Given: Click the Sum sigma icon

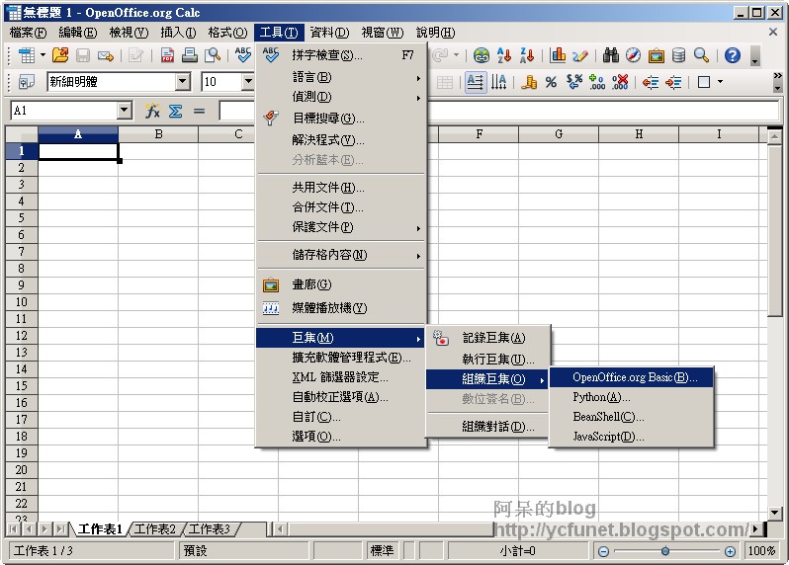Looking at the screenshot, I should pyautogui.click(x=176, y=111).
